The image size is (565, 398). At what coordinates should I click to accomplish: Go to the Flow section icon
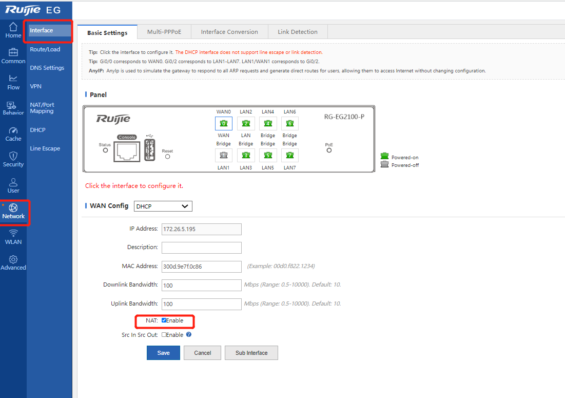(x=13, y=78)
